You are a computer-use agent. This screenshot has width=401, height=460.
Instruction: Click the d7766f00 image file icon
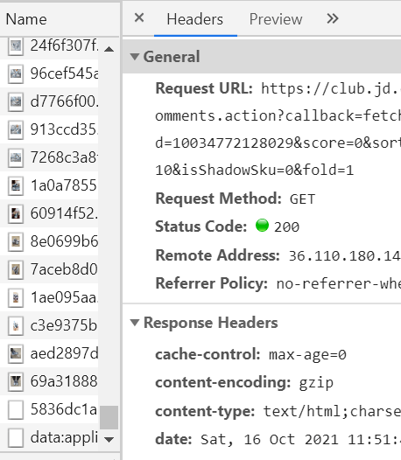[x=16, y=101]
